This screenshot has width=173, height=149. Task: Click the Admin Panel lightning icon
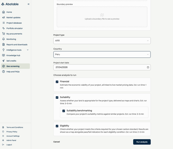[x=3, y=140]
